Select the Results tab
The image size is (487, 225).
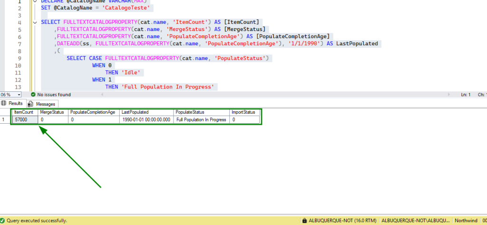[x=15, y=104]
